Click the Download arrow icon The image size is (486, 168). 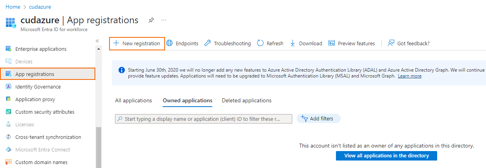click(x=293, y=43)
